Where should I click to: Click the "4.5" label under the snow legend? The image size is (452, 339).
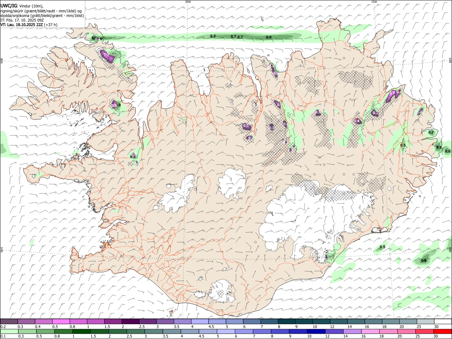click(211, 327)
